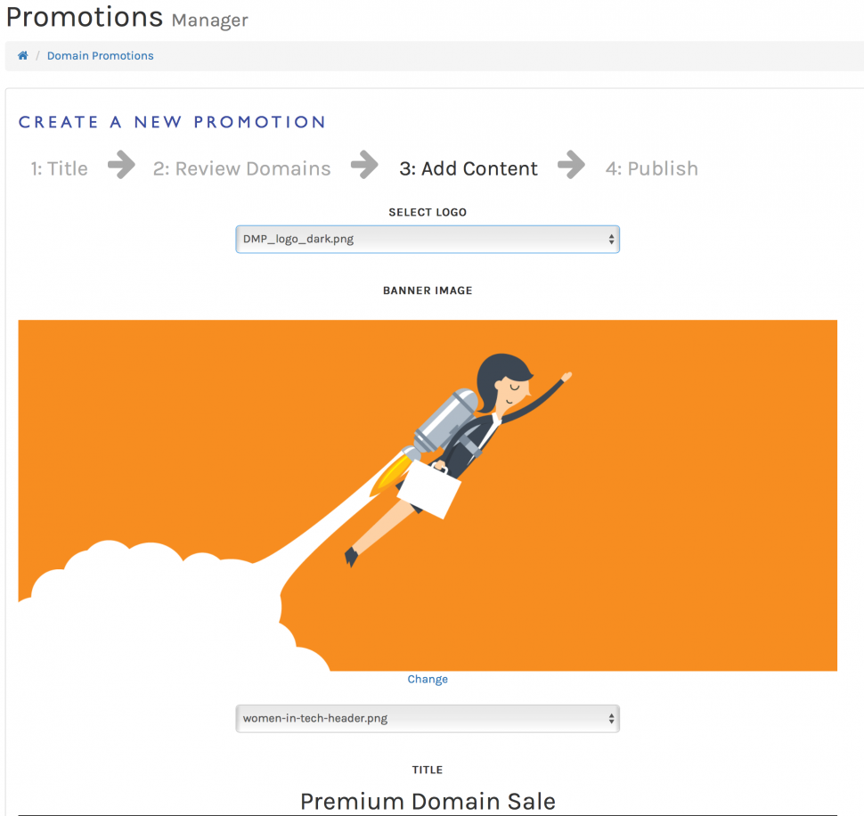Screen dimensions: 864x816
Task: Click the arrow after Review Domains step
Action: click(364, 165)
